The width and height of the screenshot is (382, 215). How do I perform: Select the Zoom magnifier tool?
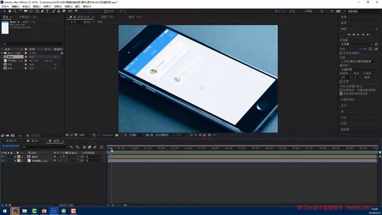(14, 11)
